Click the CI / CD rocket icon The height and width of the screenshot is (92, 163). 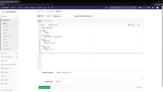pos(2,61)
